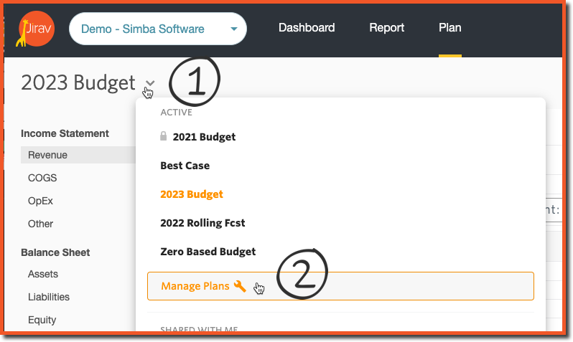Click the lock icon beside 2021 Budget

coord(163,136)
